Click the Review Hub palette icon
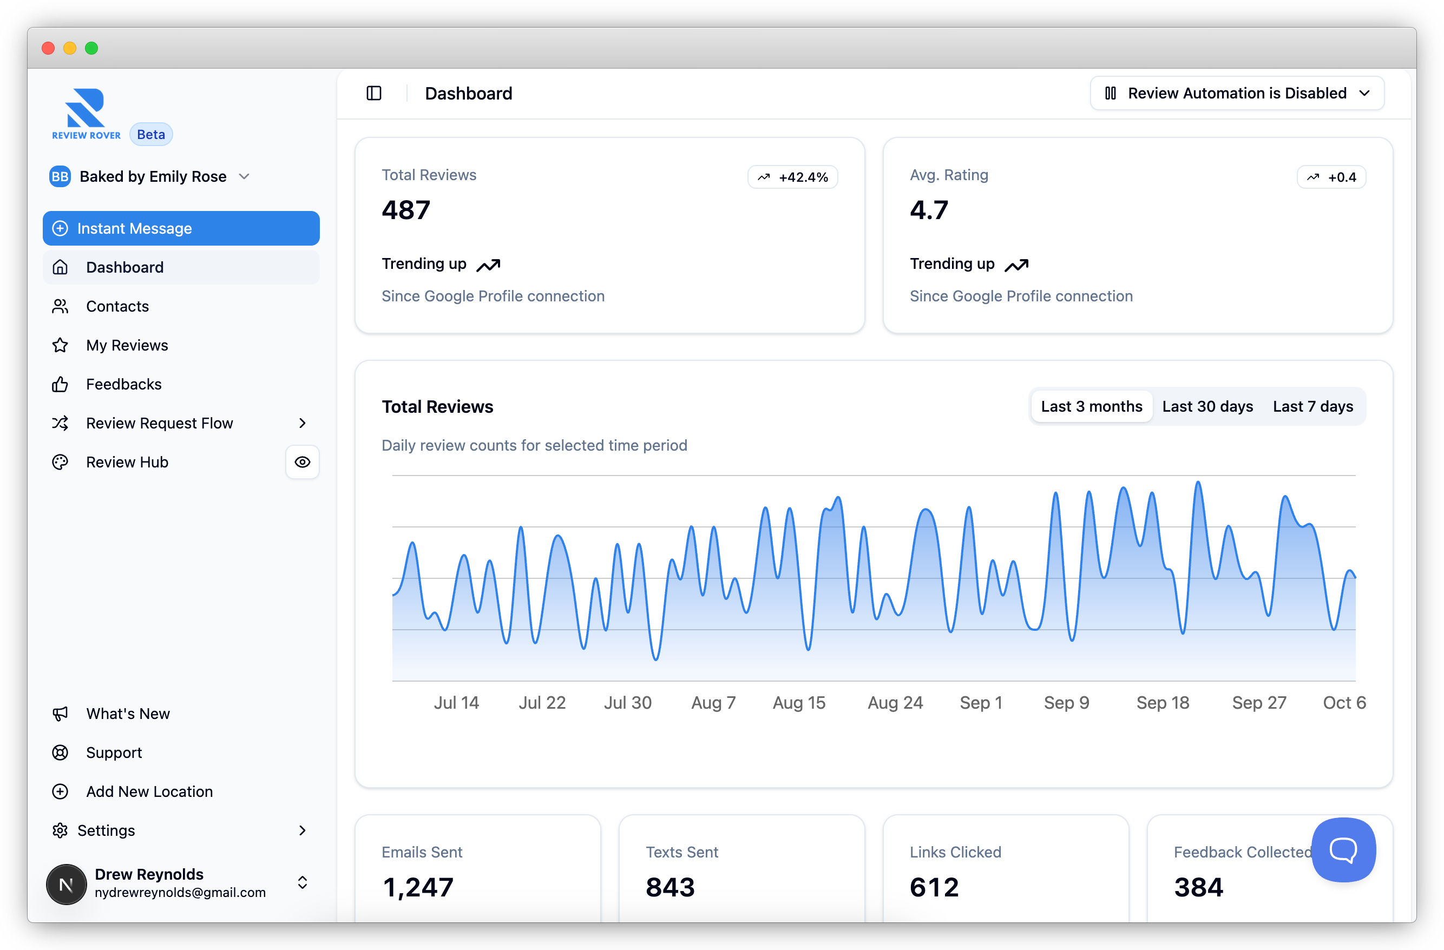Screen dimensions: 1444x950 pyautogui.click(x=60, y=462)
